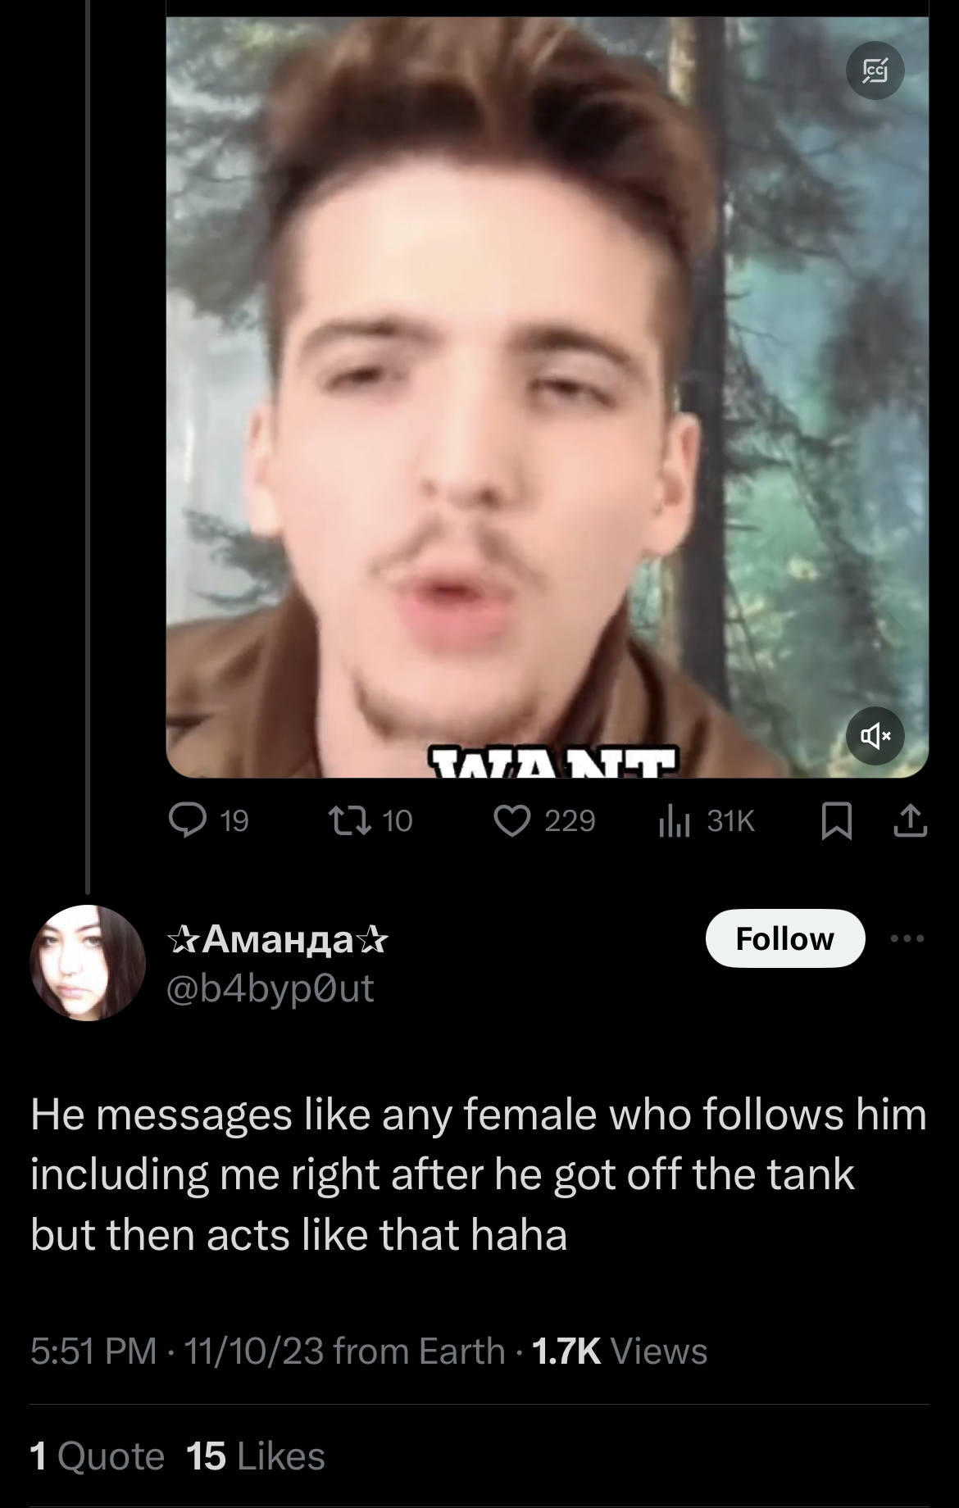The image size is (959, 1508).
Task: Play the video of the man
Action: pyautogui.click(x=548, y=397)
